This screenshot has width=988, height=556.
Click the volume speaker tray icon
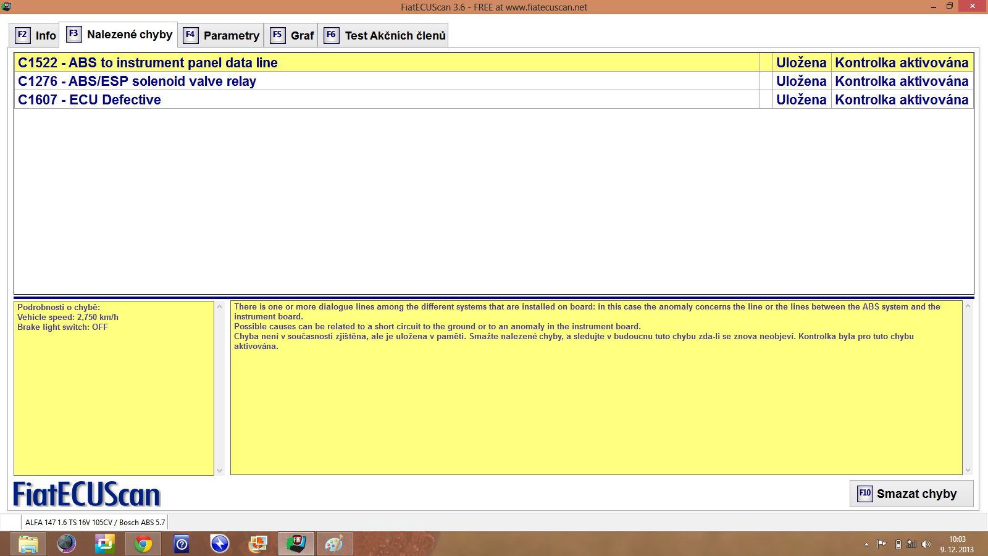(926, 544)
